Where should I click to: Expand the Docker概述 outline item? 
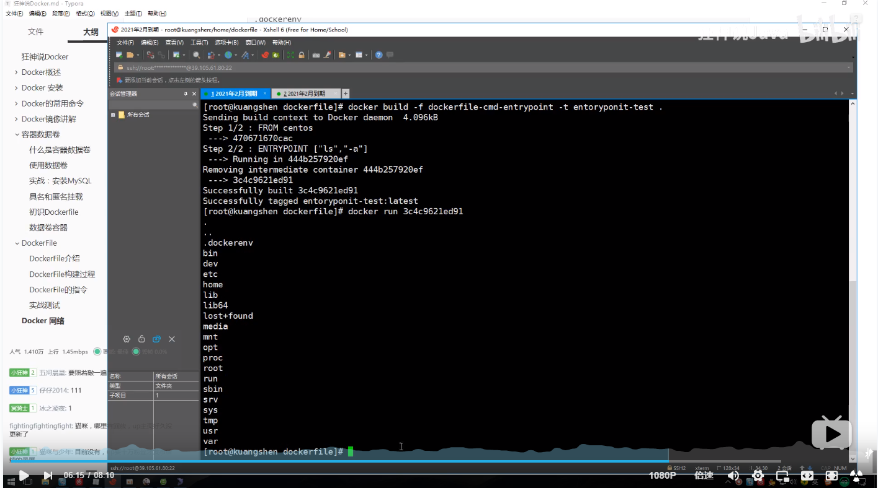pyautogui.click(x=16, y=72)
